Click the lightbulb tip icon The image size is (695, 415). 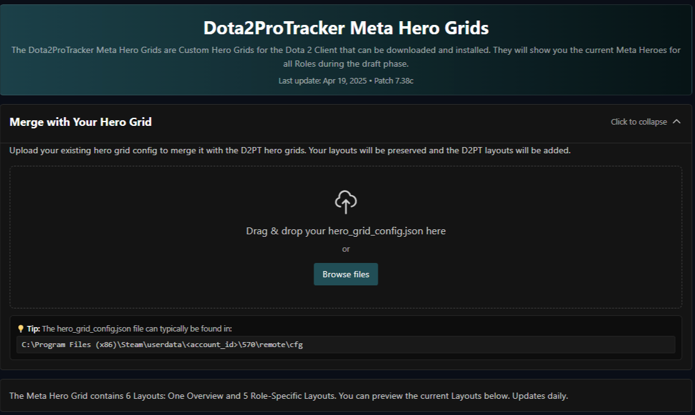[21, 328]
